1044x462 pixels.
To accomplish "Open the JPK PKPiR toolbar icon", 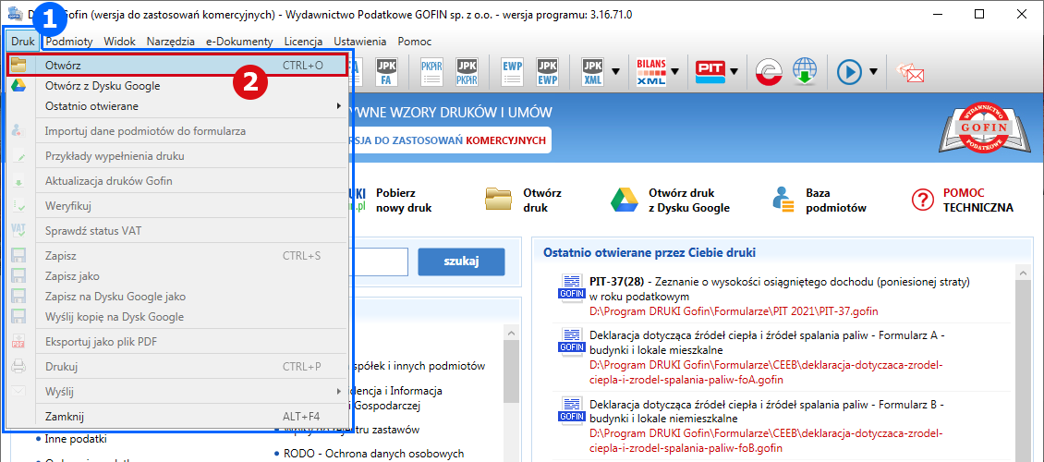I will coord(466,70).
